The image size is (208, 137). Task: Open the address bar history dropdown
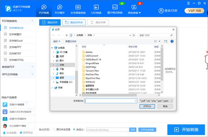click(130, 35)
